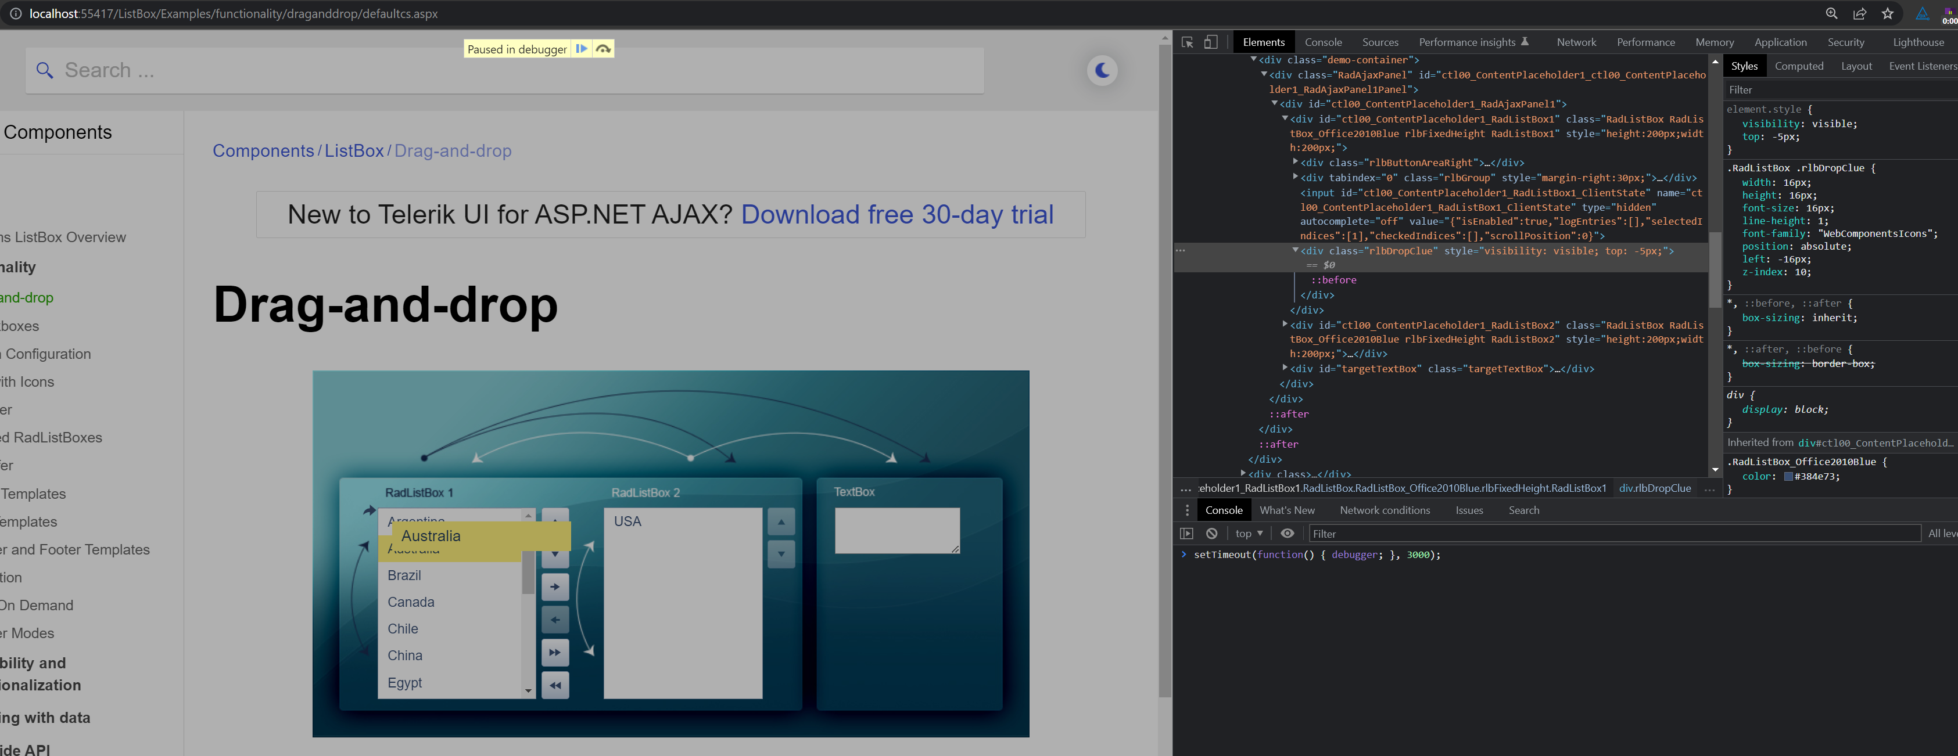1958x756 pixels.
Task: Click step over icon in debugger overlay
Action: [x=604, y=49]
